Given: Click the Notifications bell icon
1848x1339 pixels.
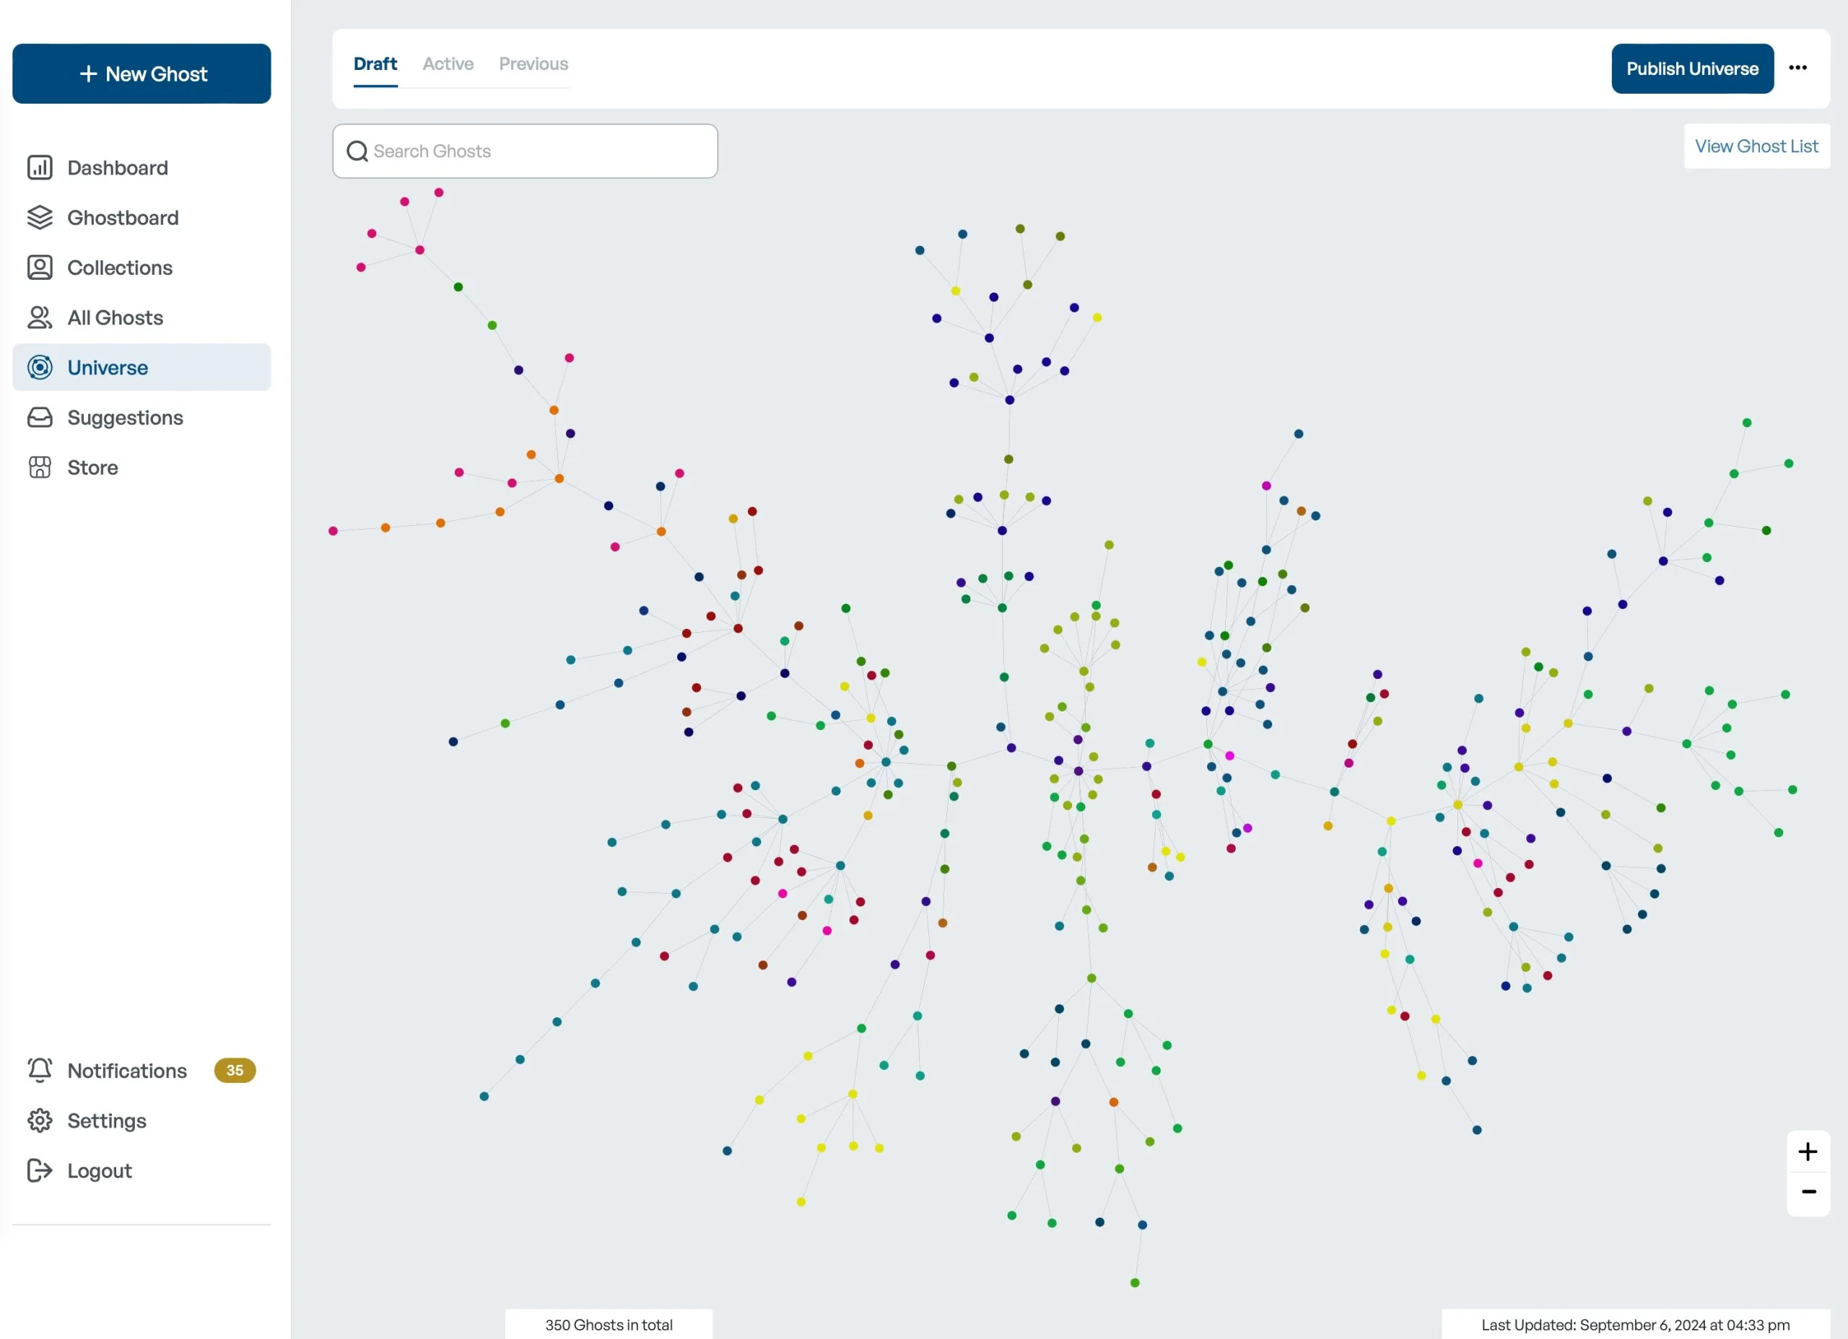Looking at the screenshot, I should tap(40, 1070).
